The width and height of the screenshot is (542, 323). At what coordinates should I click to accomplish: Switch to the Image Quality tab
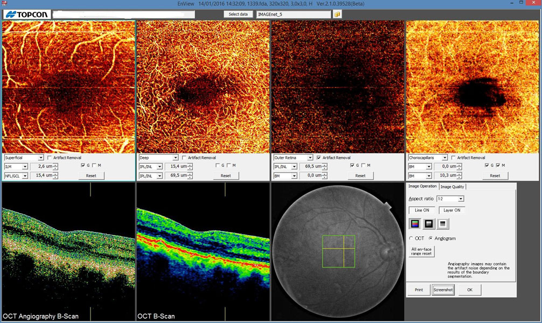coord(452,187)
